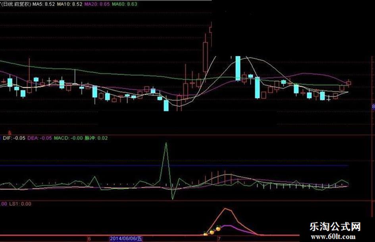Select the purple MA20: 8.65 label

point(97,4)
